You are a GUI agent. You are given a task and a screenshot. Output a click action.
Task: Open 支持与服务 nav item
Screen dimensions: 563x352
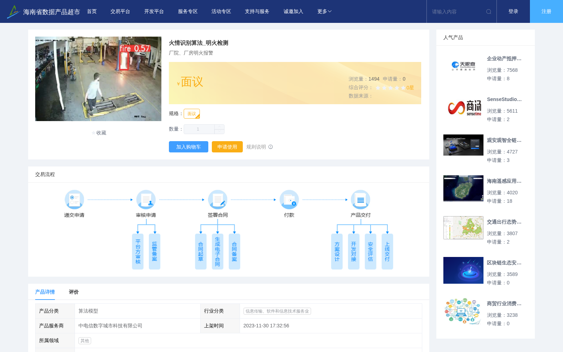[x=257, y=12]
